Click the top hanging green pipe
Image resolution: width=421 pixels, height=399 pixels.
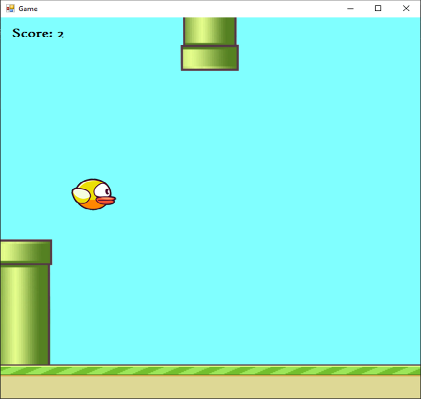pyautogui.click(x=210, y=44)
